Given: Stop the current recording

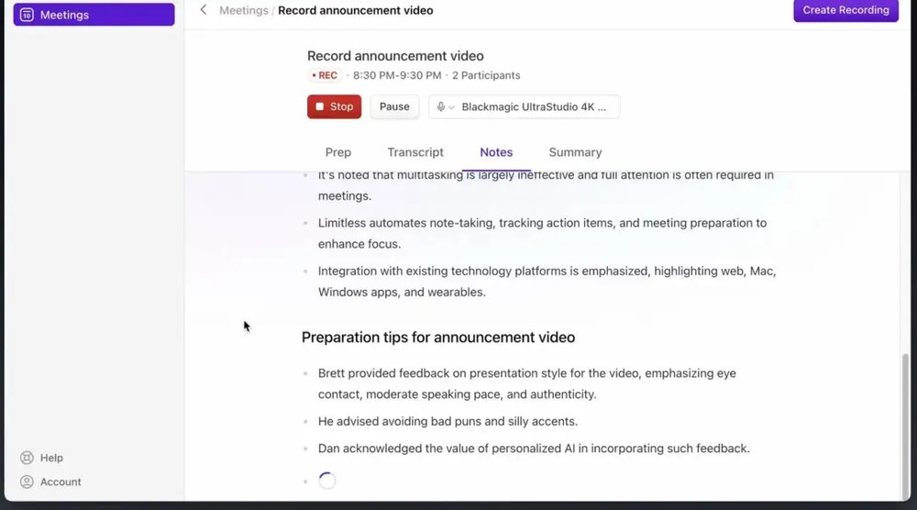Looking at the screenshot, I should (x=334, y=106).
